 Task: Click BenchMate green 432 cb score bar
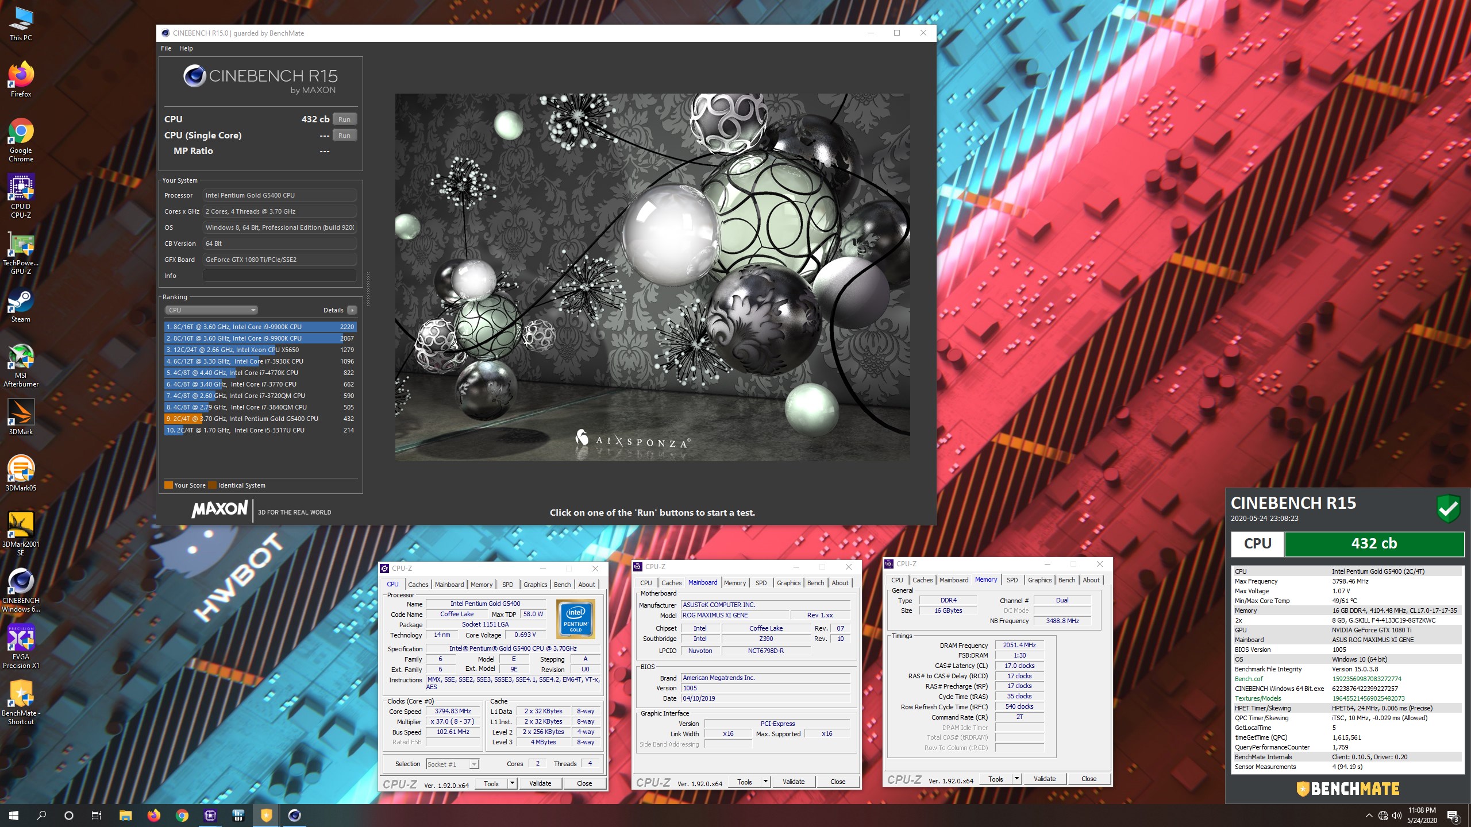tap(1374, 544)
